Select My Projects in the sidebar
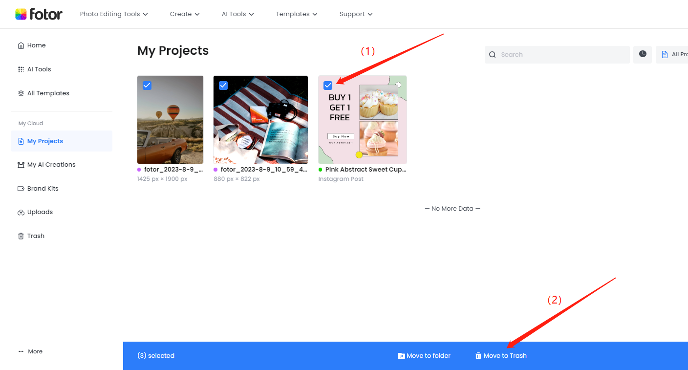 click(62, 141)
